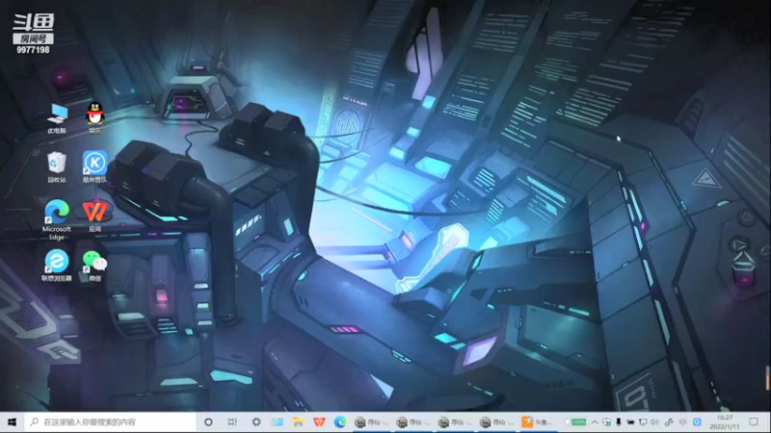The image size is (771, 433).
Task: Open the 16:27 clock and calendar
Action: click(x=725, y=422)
